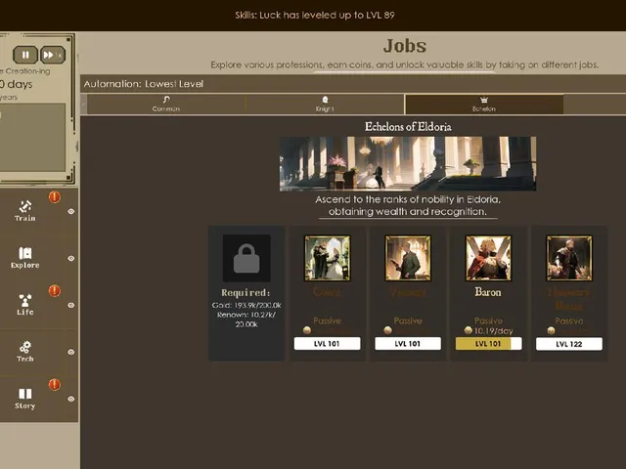This screenshot has height=469, width=626.
Task: Click the fast-forward speed button
Action: pyautogui.click(x=52, y=55)
